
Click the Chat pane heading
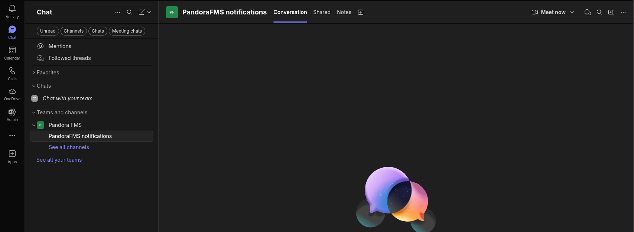click(45, 12)
